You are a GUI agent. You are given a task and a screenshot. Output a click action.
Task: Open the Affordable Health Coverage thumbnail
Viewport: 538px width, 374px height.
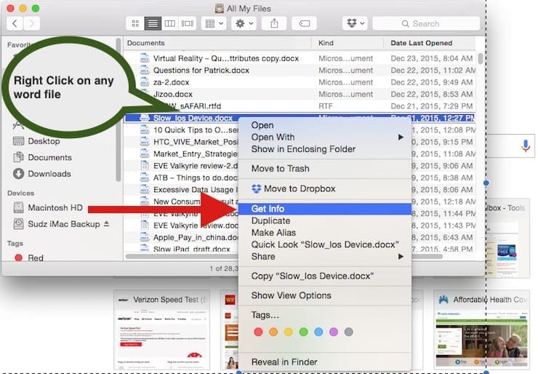click(x=481, y=330)
